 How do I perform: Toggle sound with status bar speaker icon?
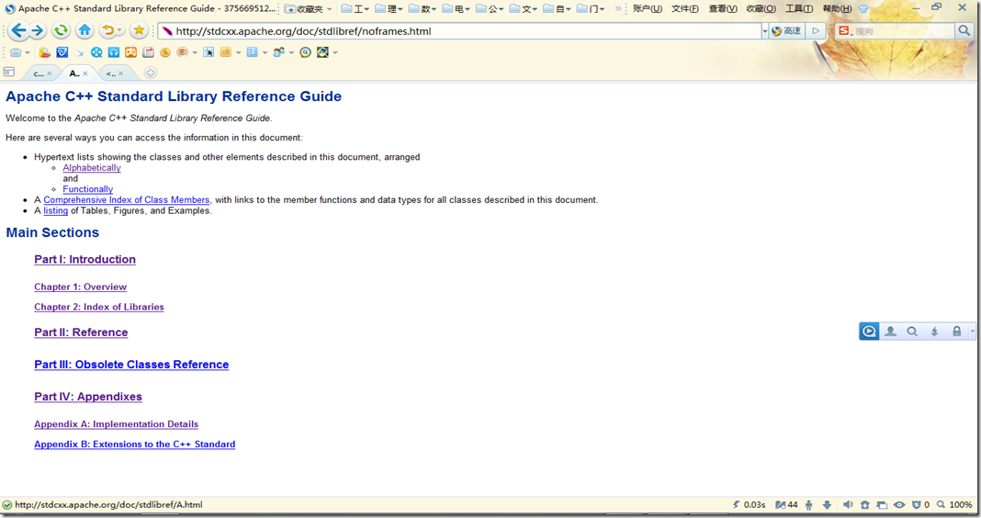pyautogui.click(x=848, y=505)
